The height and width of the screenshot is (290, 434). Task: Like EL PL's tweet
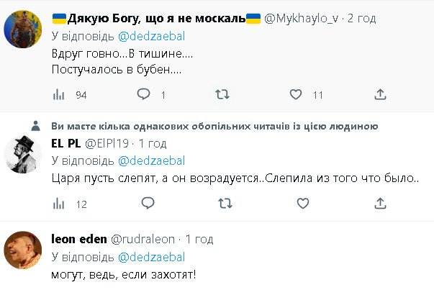[x=296, y=204]
